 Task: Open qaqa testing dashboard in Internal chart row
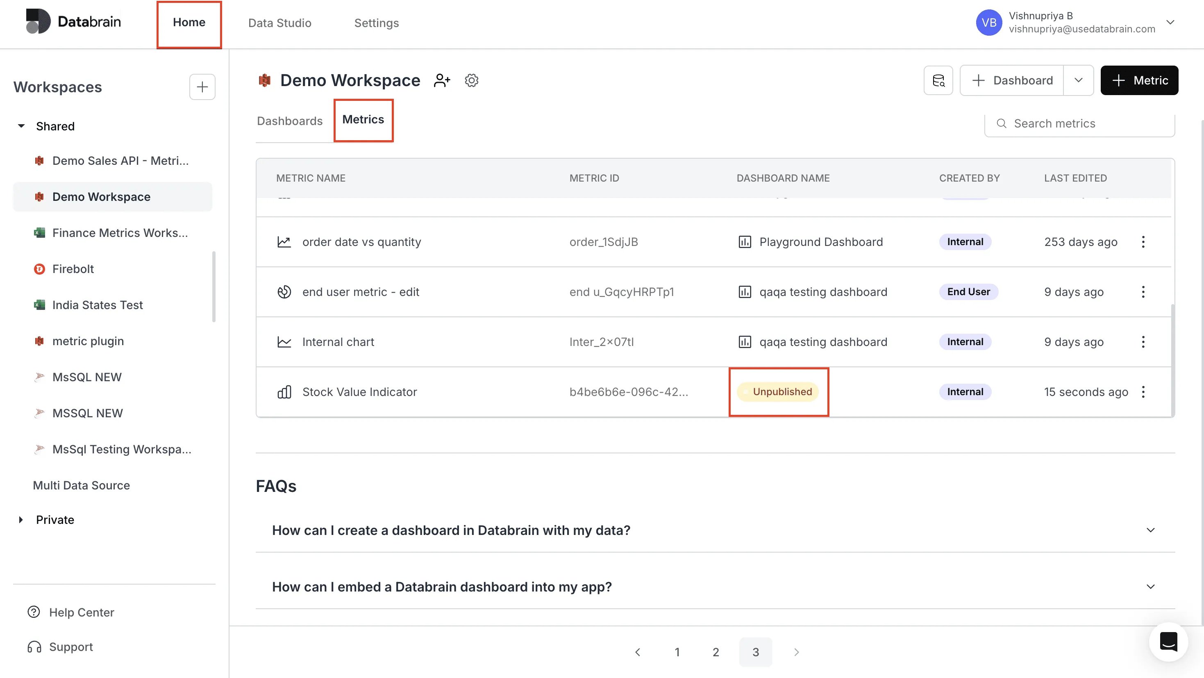pos(823,342)
